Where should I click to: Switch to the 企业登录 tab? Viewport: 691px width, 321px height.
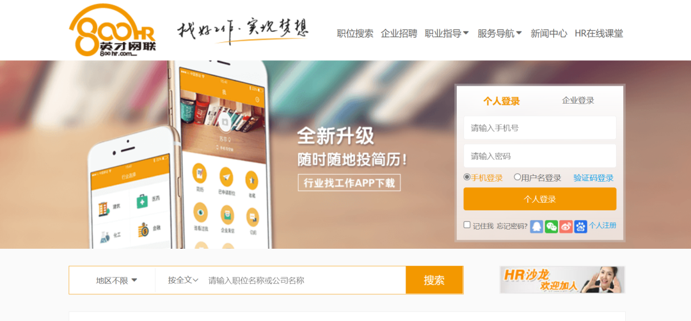[x=578, y=100]
